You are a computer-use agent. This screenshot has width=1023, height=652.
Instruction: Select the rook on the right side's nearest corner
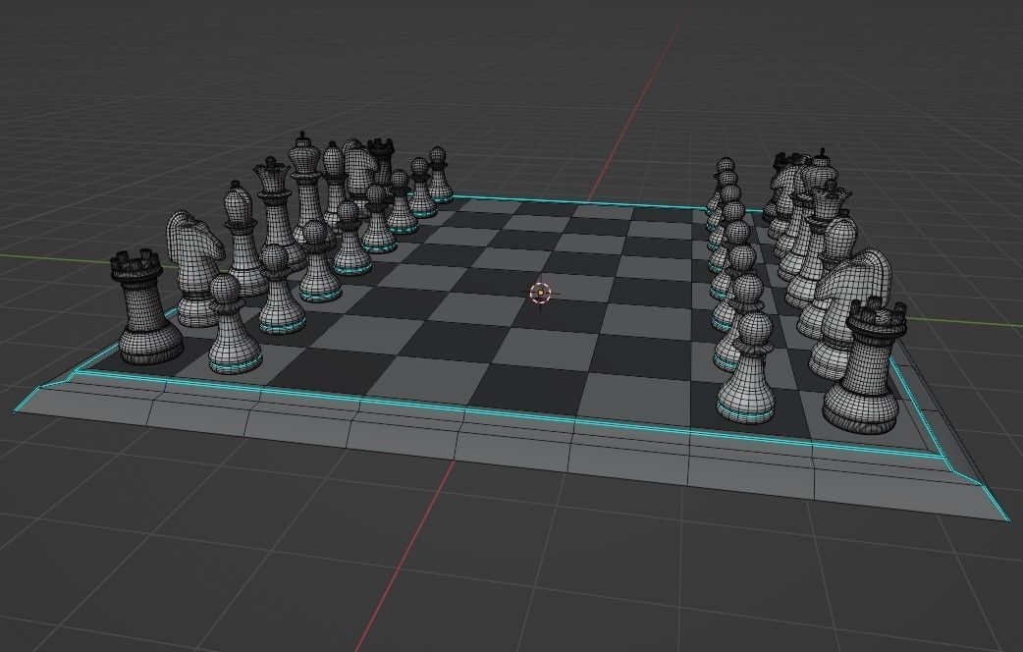[865, 365]
